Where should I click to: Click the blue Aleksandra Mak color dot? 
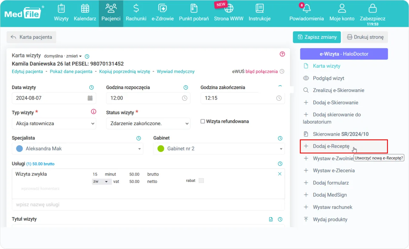[x=19, y=149]
